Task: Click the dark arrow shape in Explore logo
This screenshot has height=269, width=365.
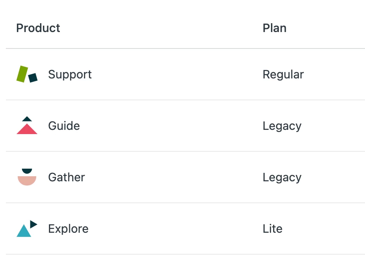Action: click(34, 224)
